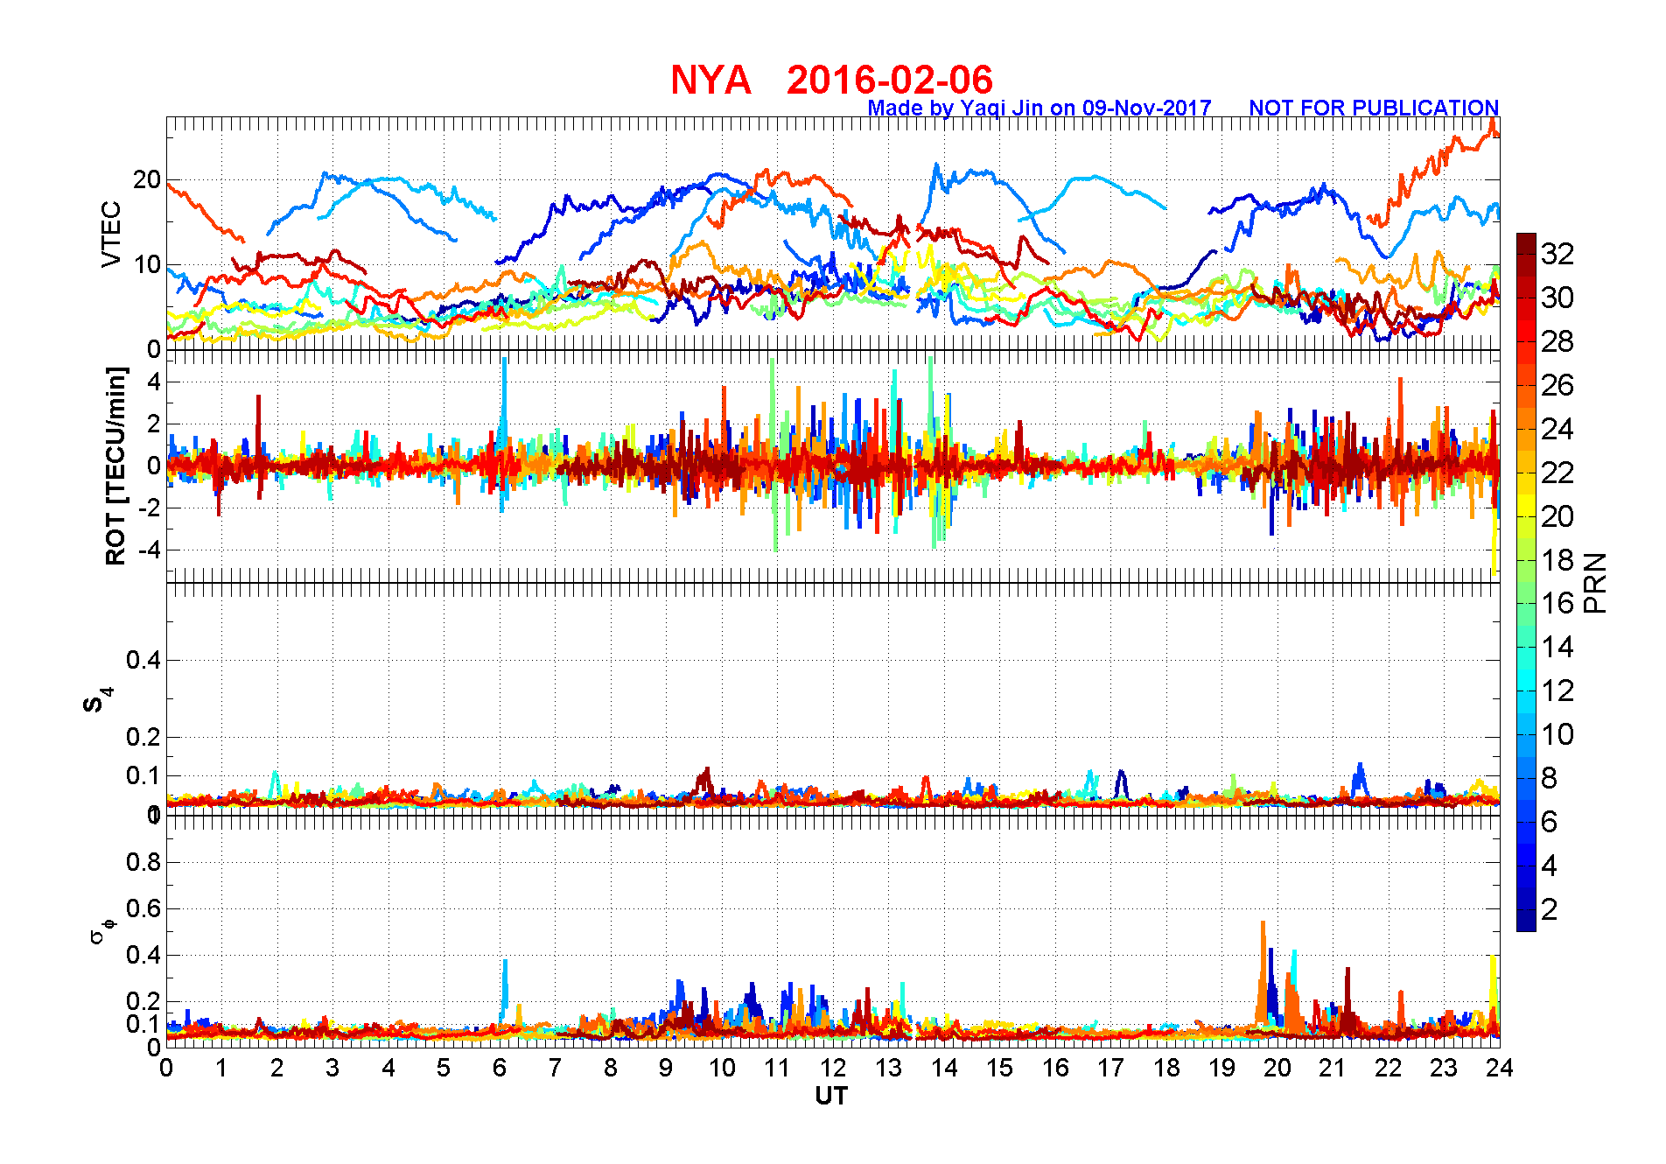Image resolution: width=1666 pixels, height=1164 pixels.
Task: Click UT axis tick label '13'
Action: pos(888,1068)
